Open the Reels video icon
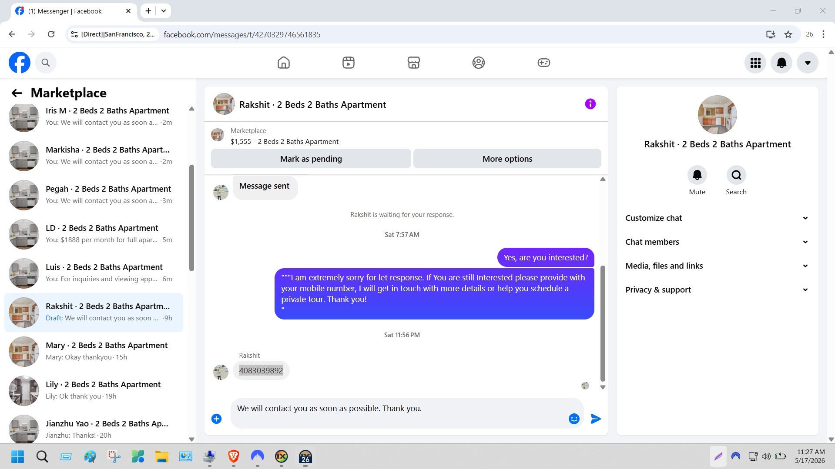835x469 pixels. 349,63
